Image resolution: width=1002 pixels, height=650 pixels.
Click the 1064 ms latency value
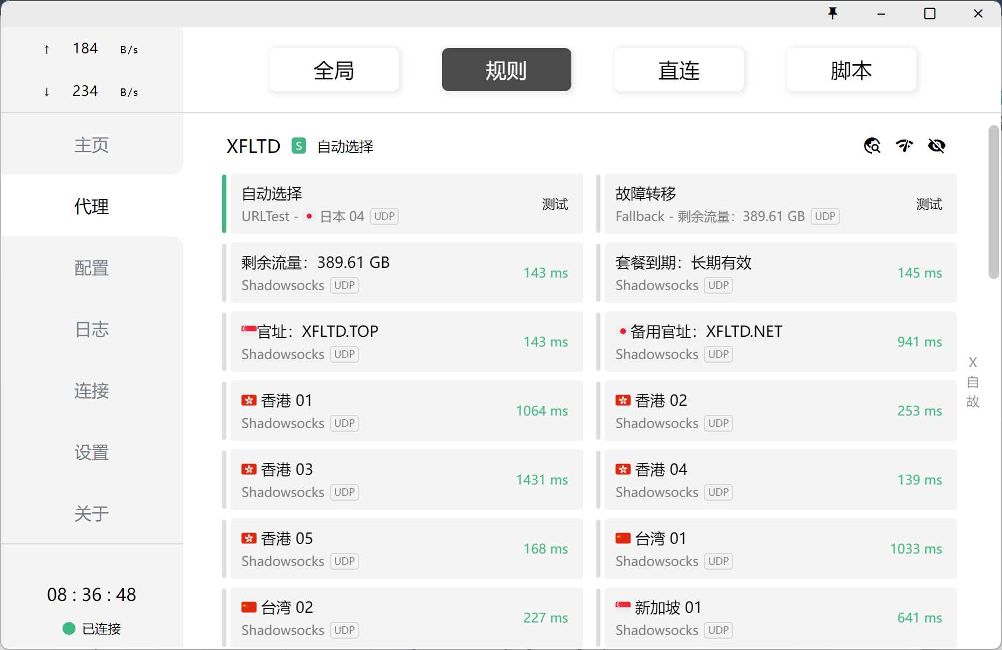(542, 411)
